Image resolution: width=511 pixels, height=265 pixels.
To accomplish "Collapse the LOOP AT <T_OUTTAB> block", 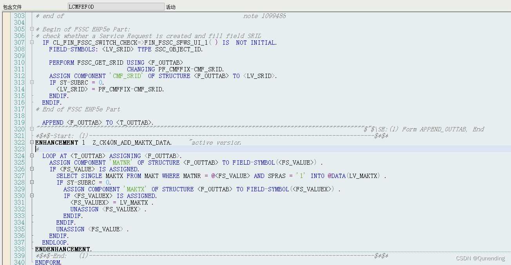I will point(31,156).
